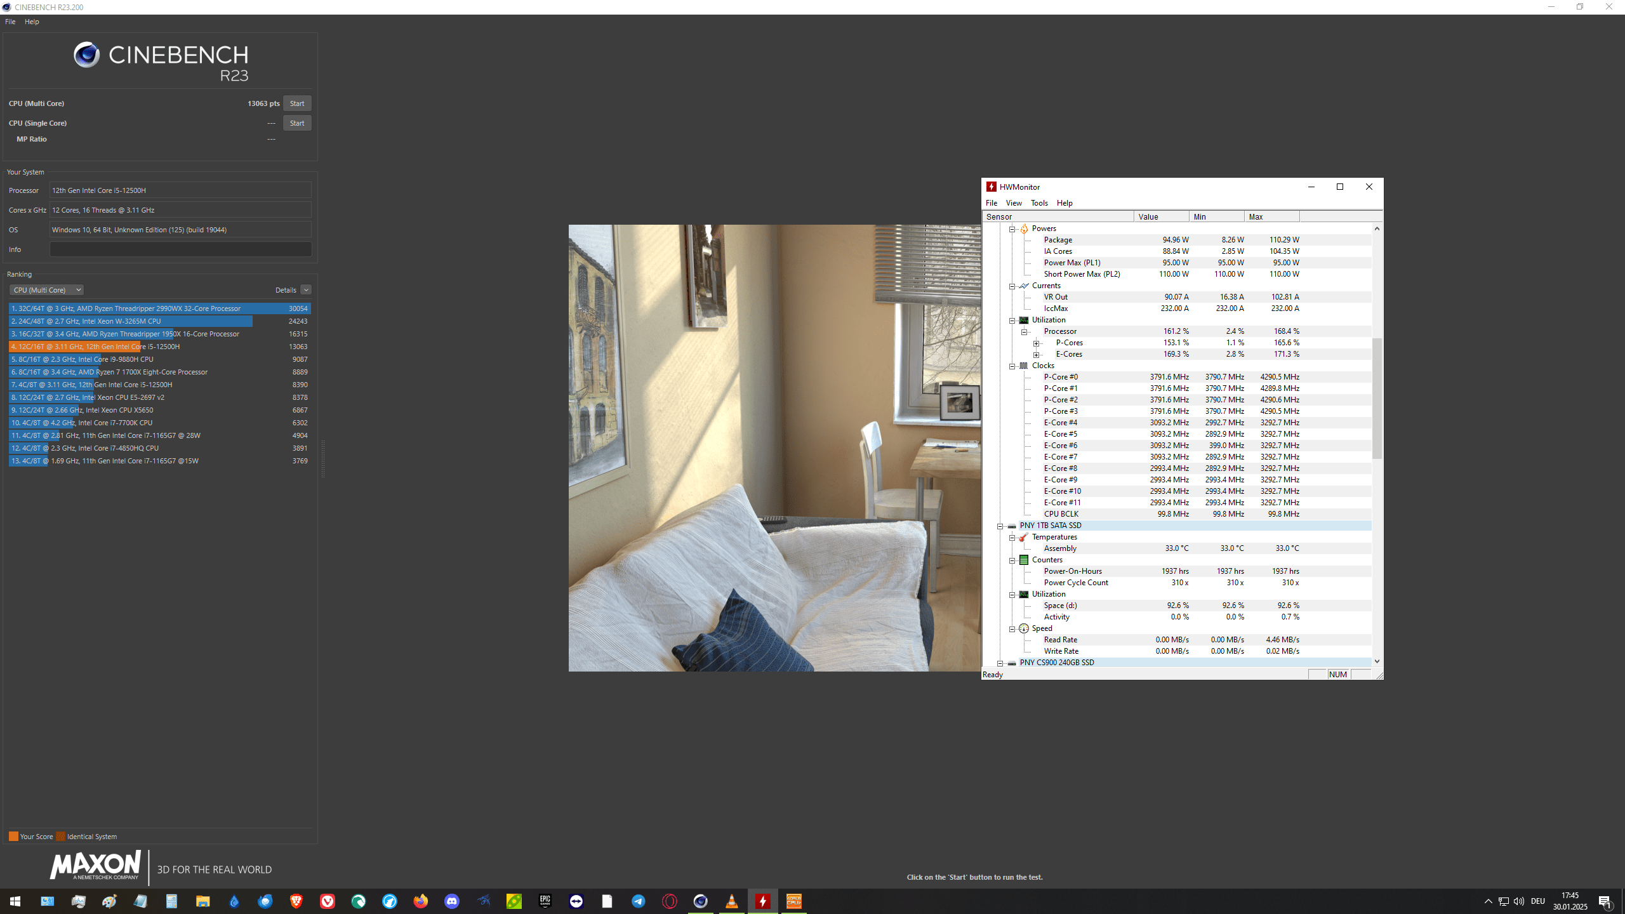
Task: Click the Powers flame icon in HWMonitor
Action: (x=1024, y=228)
